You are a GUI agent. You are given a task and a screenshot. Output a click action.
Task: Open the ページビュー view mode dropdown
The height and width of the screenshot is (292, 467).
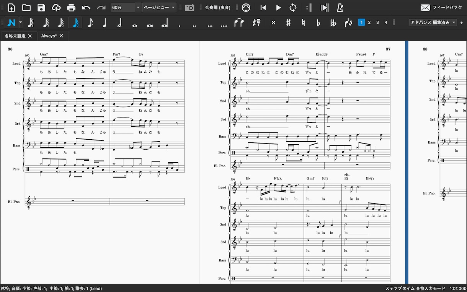point(159,8)
